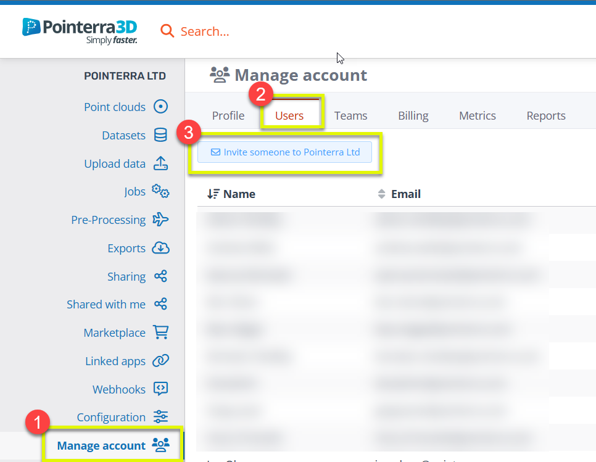Click the Pointerra3D logo
596x462 pixels.
coord(80,31)
